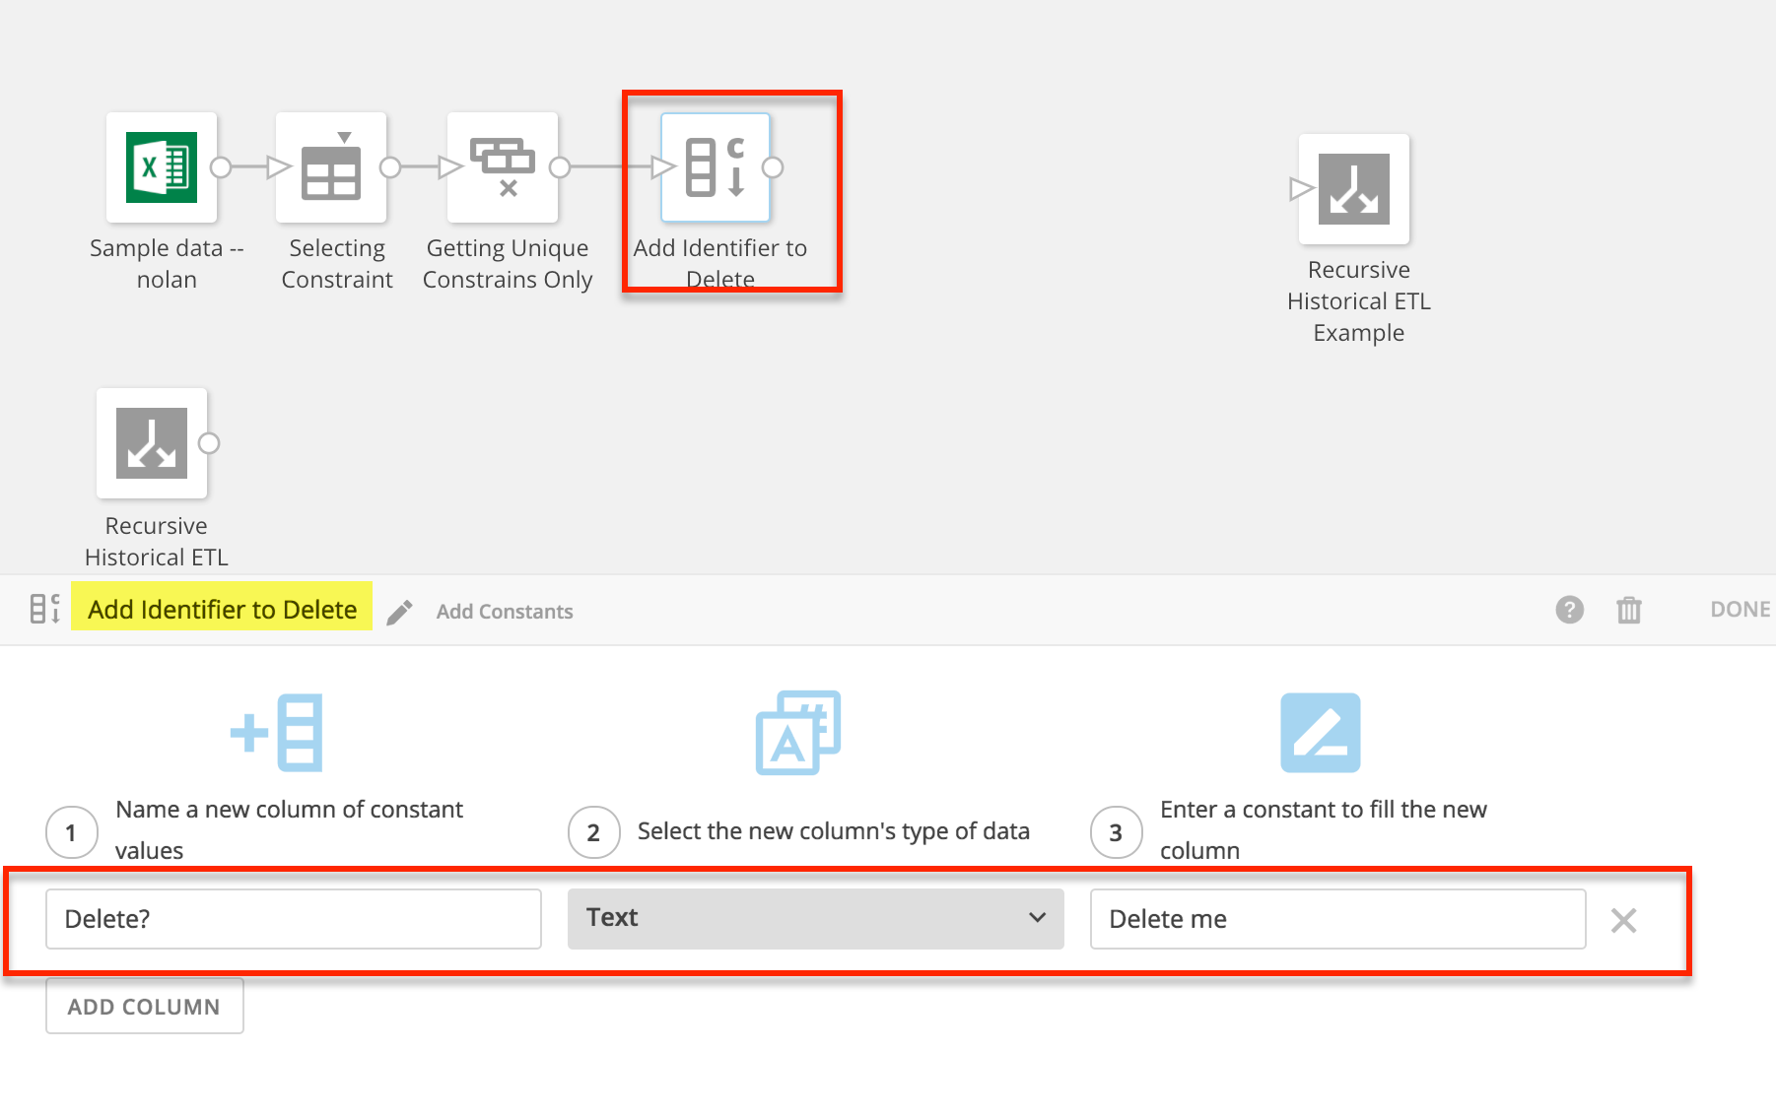Image resolution: width=1776 pixels, height=1117 pixels.
Task: Open the column data type dropdown showing Text
Action: tap(814, 918)
